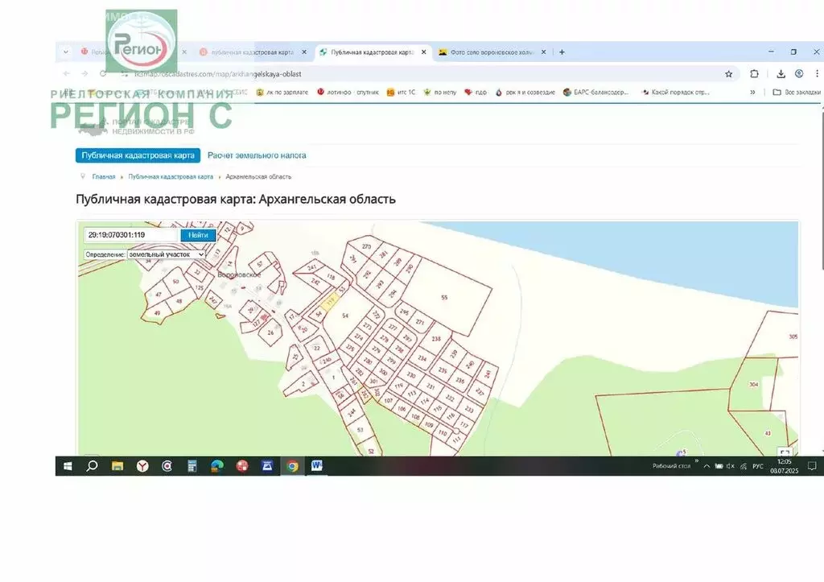Launch File Explorer from the taskbar
This screenshot has height=582, width=824.
click(117, 466)
